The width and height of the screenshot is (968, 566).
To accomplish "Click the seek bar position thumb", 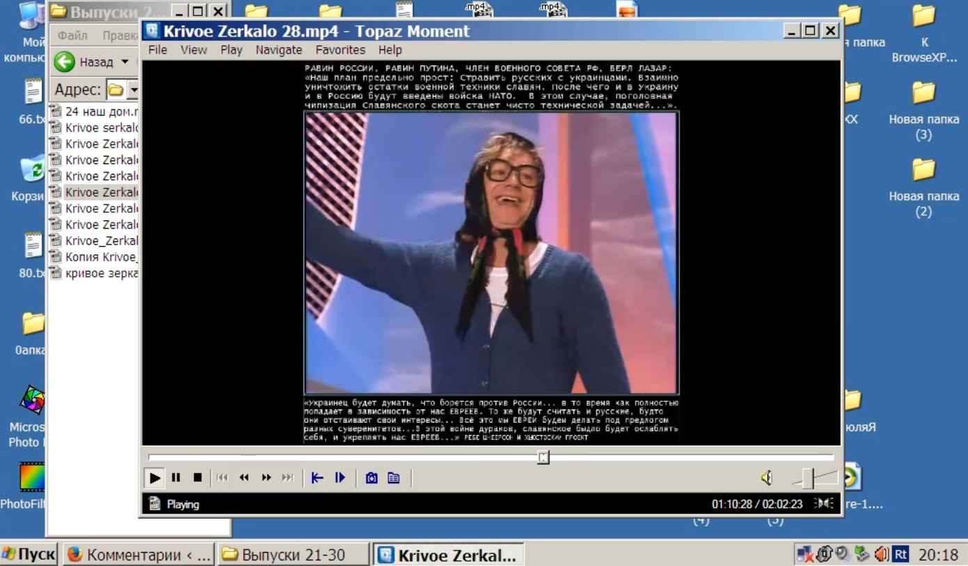I will coord(543,457).
